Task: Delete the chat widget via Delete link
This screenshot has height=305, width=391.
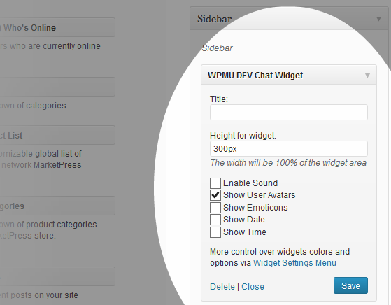Action: 222,287
